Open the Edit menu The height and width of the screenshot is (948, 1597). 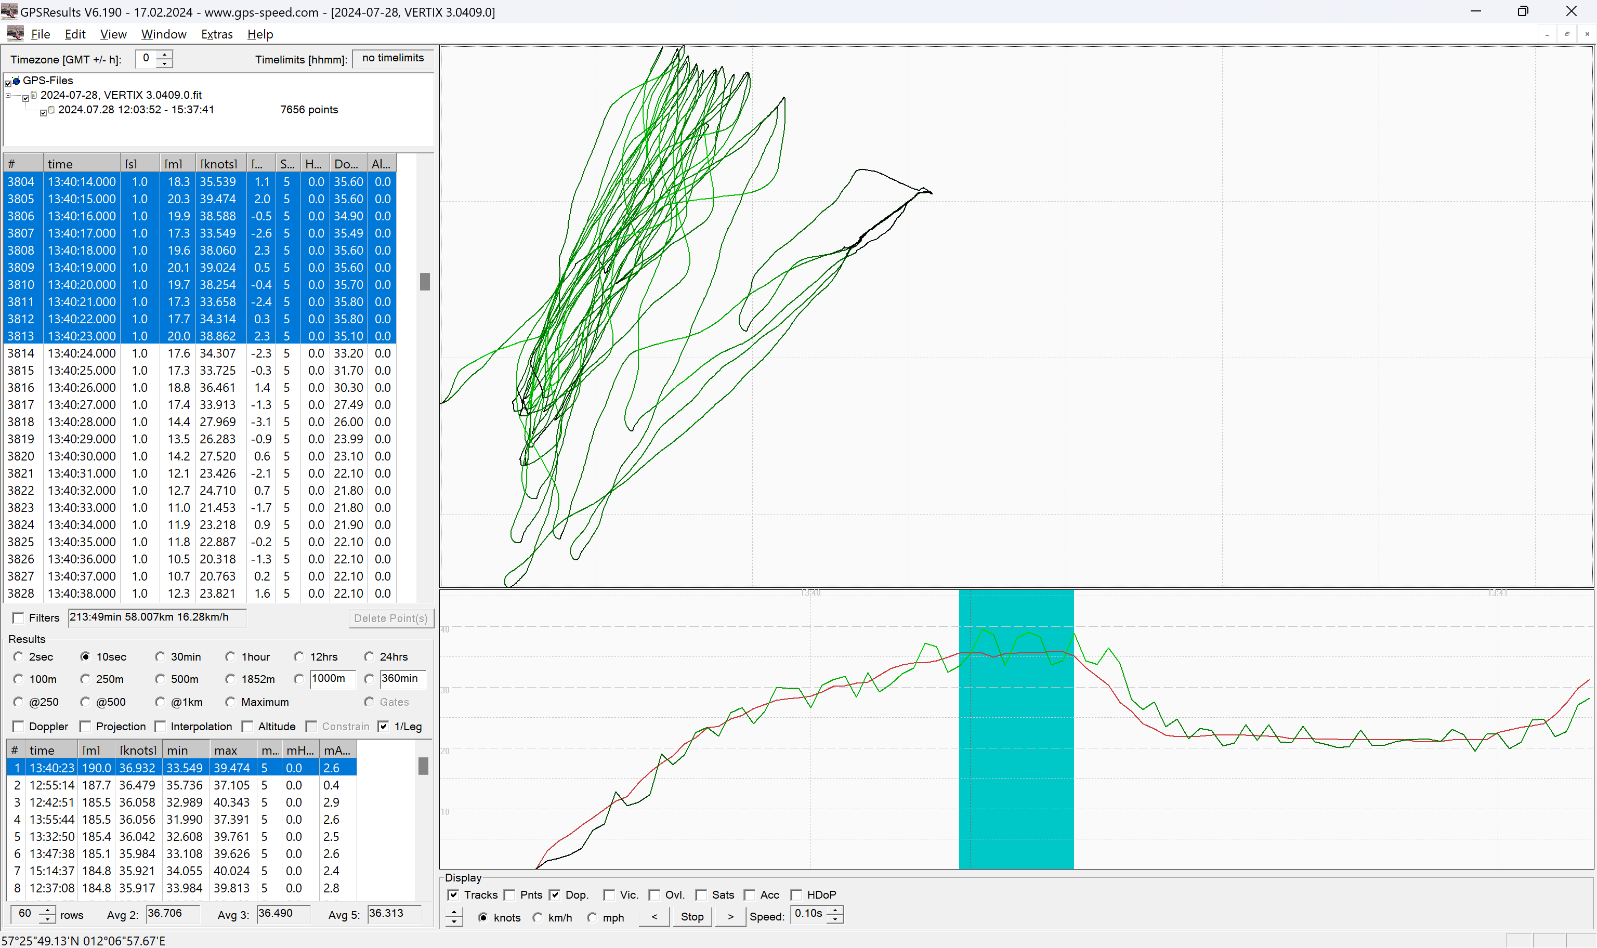(x=75, y=34)
